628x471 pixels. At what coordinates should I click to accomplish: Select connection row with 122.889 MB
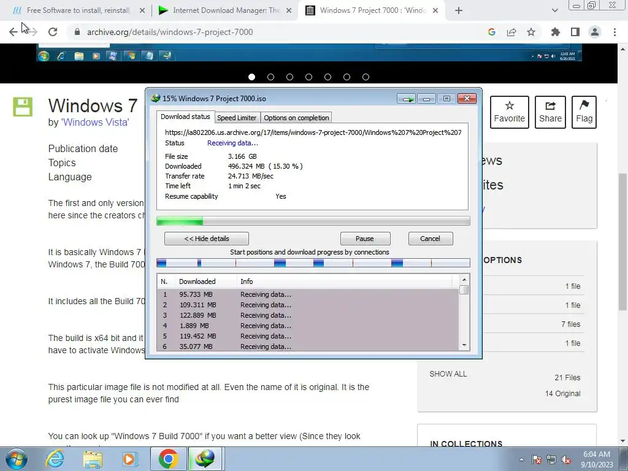[x=308, y=315]
